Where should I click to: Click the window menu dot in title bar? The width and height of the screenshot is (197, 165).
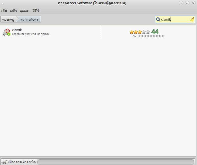(3, 4)
